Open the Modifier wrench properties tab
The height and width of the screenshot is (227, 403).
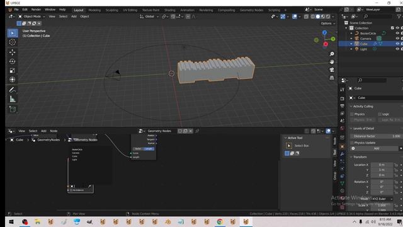point(342,154)
